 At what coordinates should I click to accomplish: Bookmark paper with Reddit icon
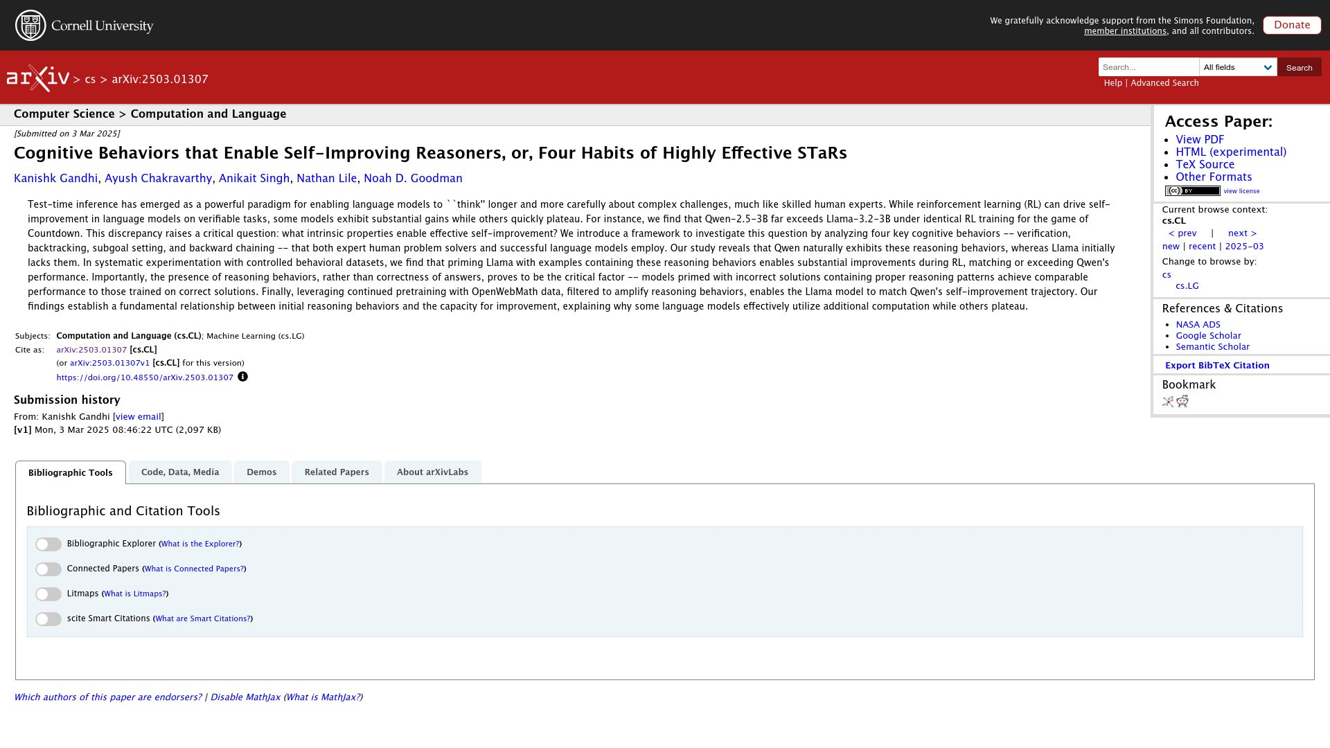(1182, 402)
